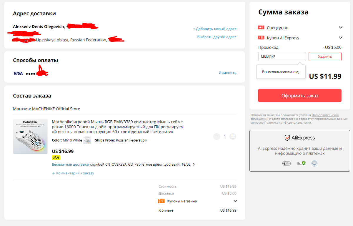Click the Вы использовали код tooltip
This screenshot has height=226, width=353.
pos(281,72)
